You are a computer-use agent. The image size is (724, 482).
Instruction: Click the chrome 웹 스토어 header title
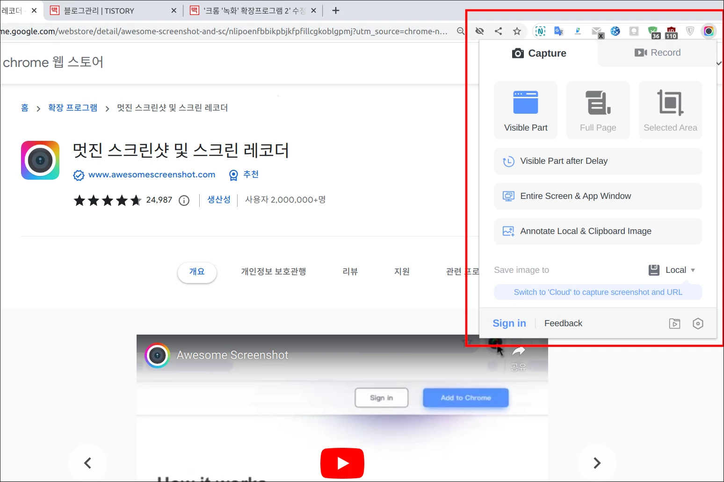(x=53, y=62)
